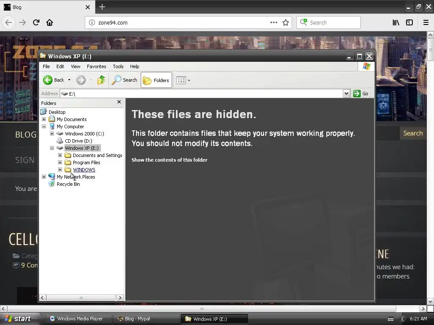Select WINDOWS folder in tree
Viewport: 434px width, 325px height.
coord(84,170)
